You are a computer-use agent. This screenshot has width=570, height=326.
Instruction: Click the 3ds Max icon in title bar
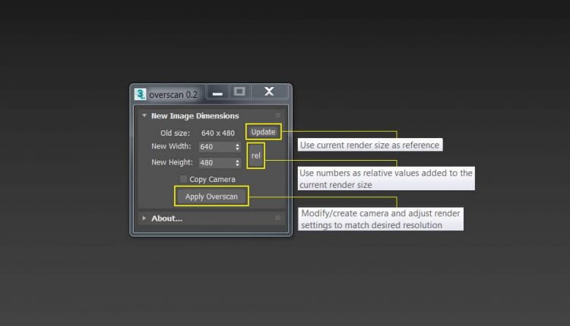[x=140, y=93]
